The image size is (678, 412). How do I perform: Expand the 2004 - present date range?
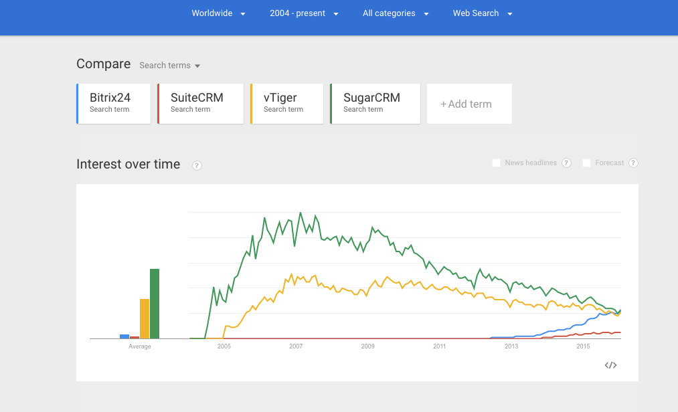click(x=304, y=13)
